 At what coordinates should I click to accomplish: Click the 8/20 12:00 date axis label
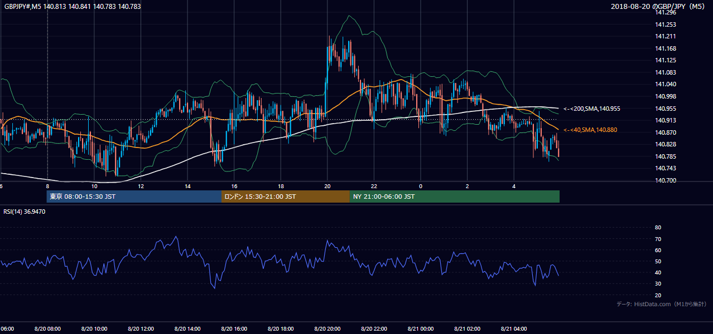pos(141,328)
